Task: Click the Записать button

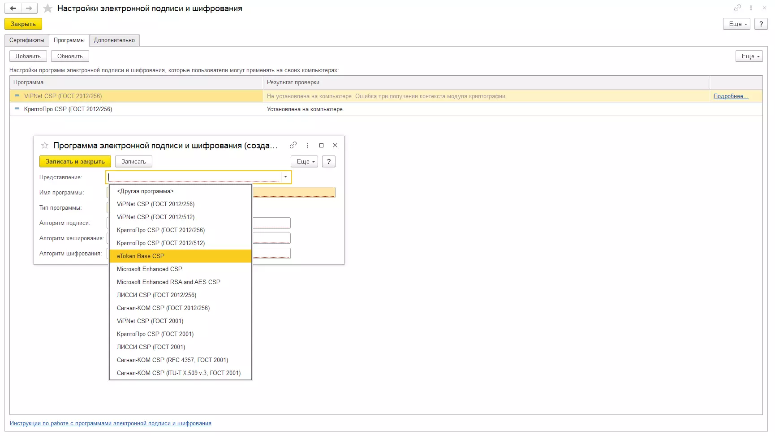Action: [133, 161]
